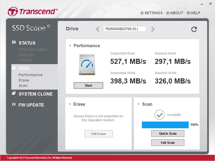Screen dimensions: 215x161
Task: Click the green scan complete checkmark
Action: [159, 115]
